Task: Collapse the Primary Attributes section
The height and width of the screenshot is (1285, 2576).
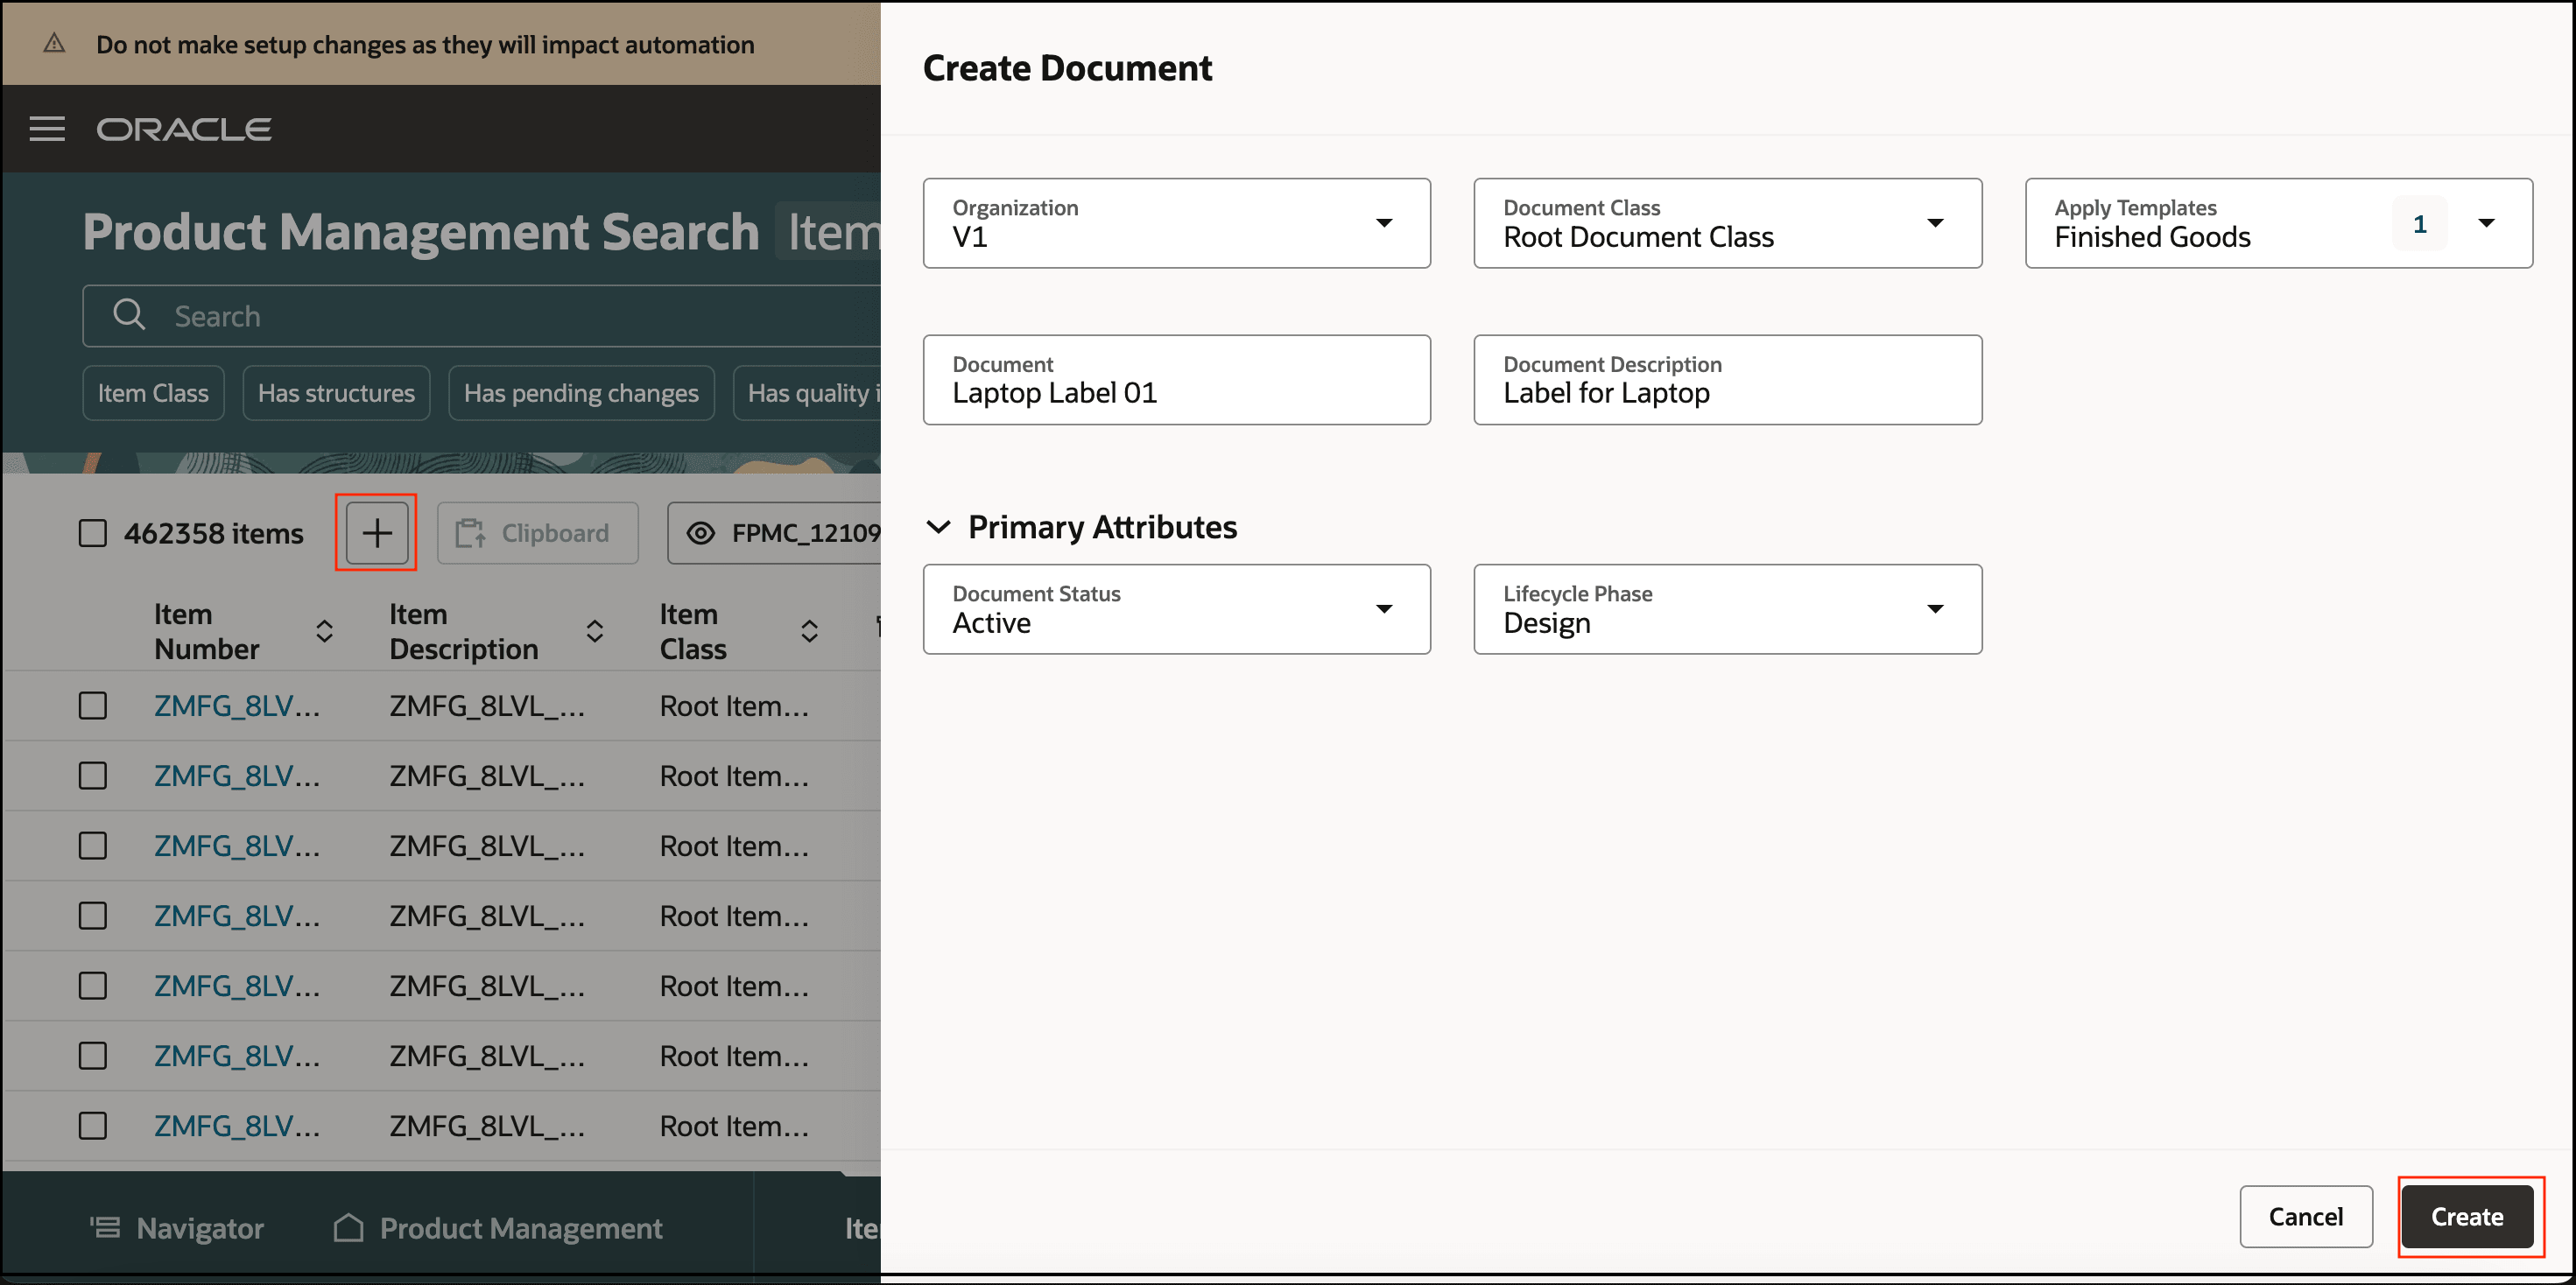Action: (x=938, y=527)
